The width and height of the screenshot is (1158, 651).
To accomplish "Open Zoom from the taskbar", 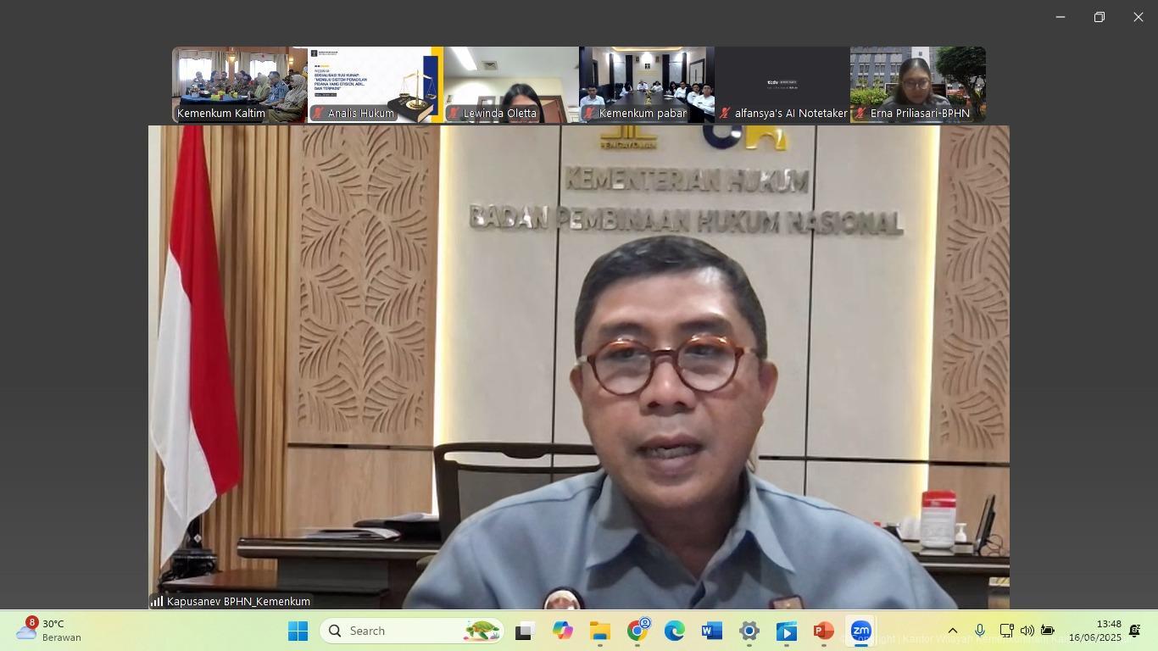I will click(x=860, y=632).
